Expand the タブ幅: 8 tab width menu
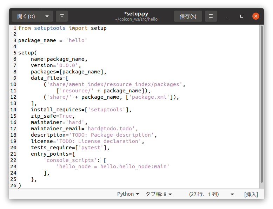This screenshot has width=273, height=209. (159, 194)
